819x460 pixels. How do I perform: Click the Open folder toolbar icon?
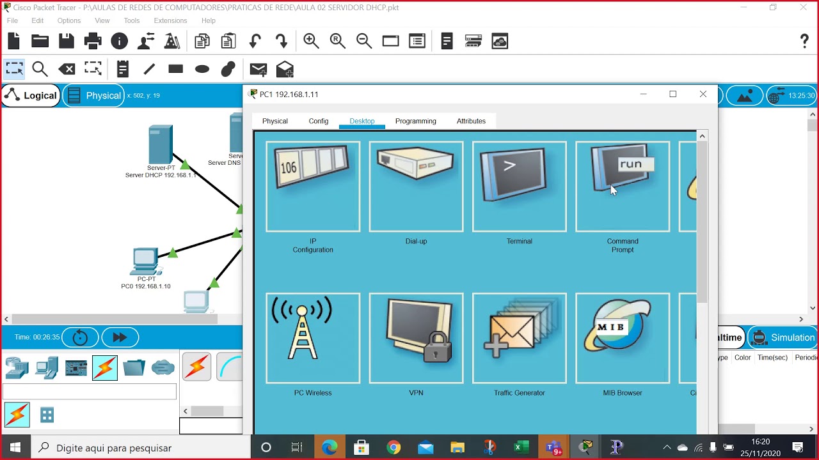[40, 42]
